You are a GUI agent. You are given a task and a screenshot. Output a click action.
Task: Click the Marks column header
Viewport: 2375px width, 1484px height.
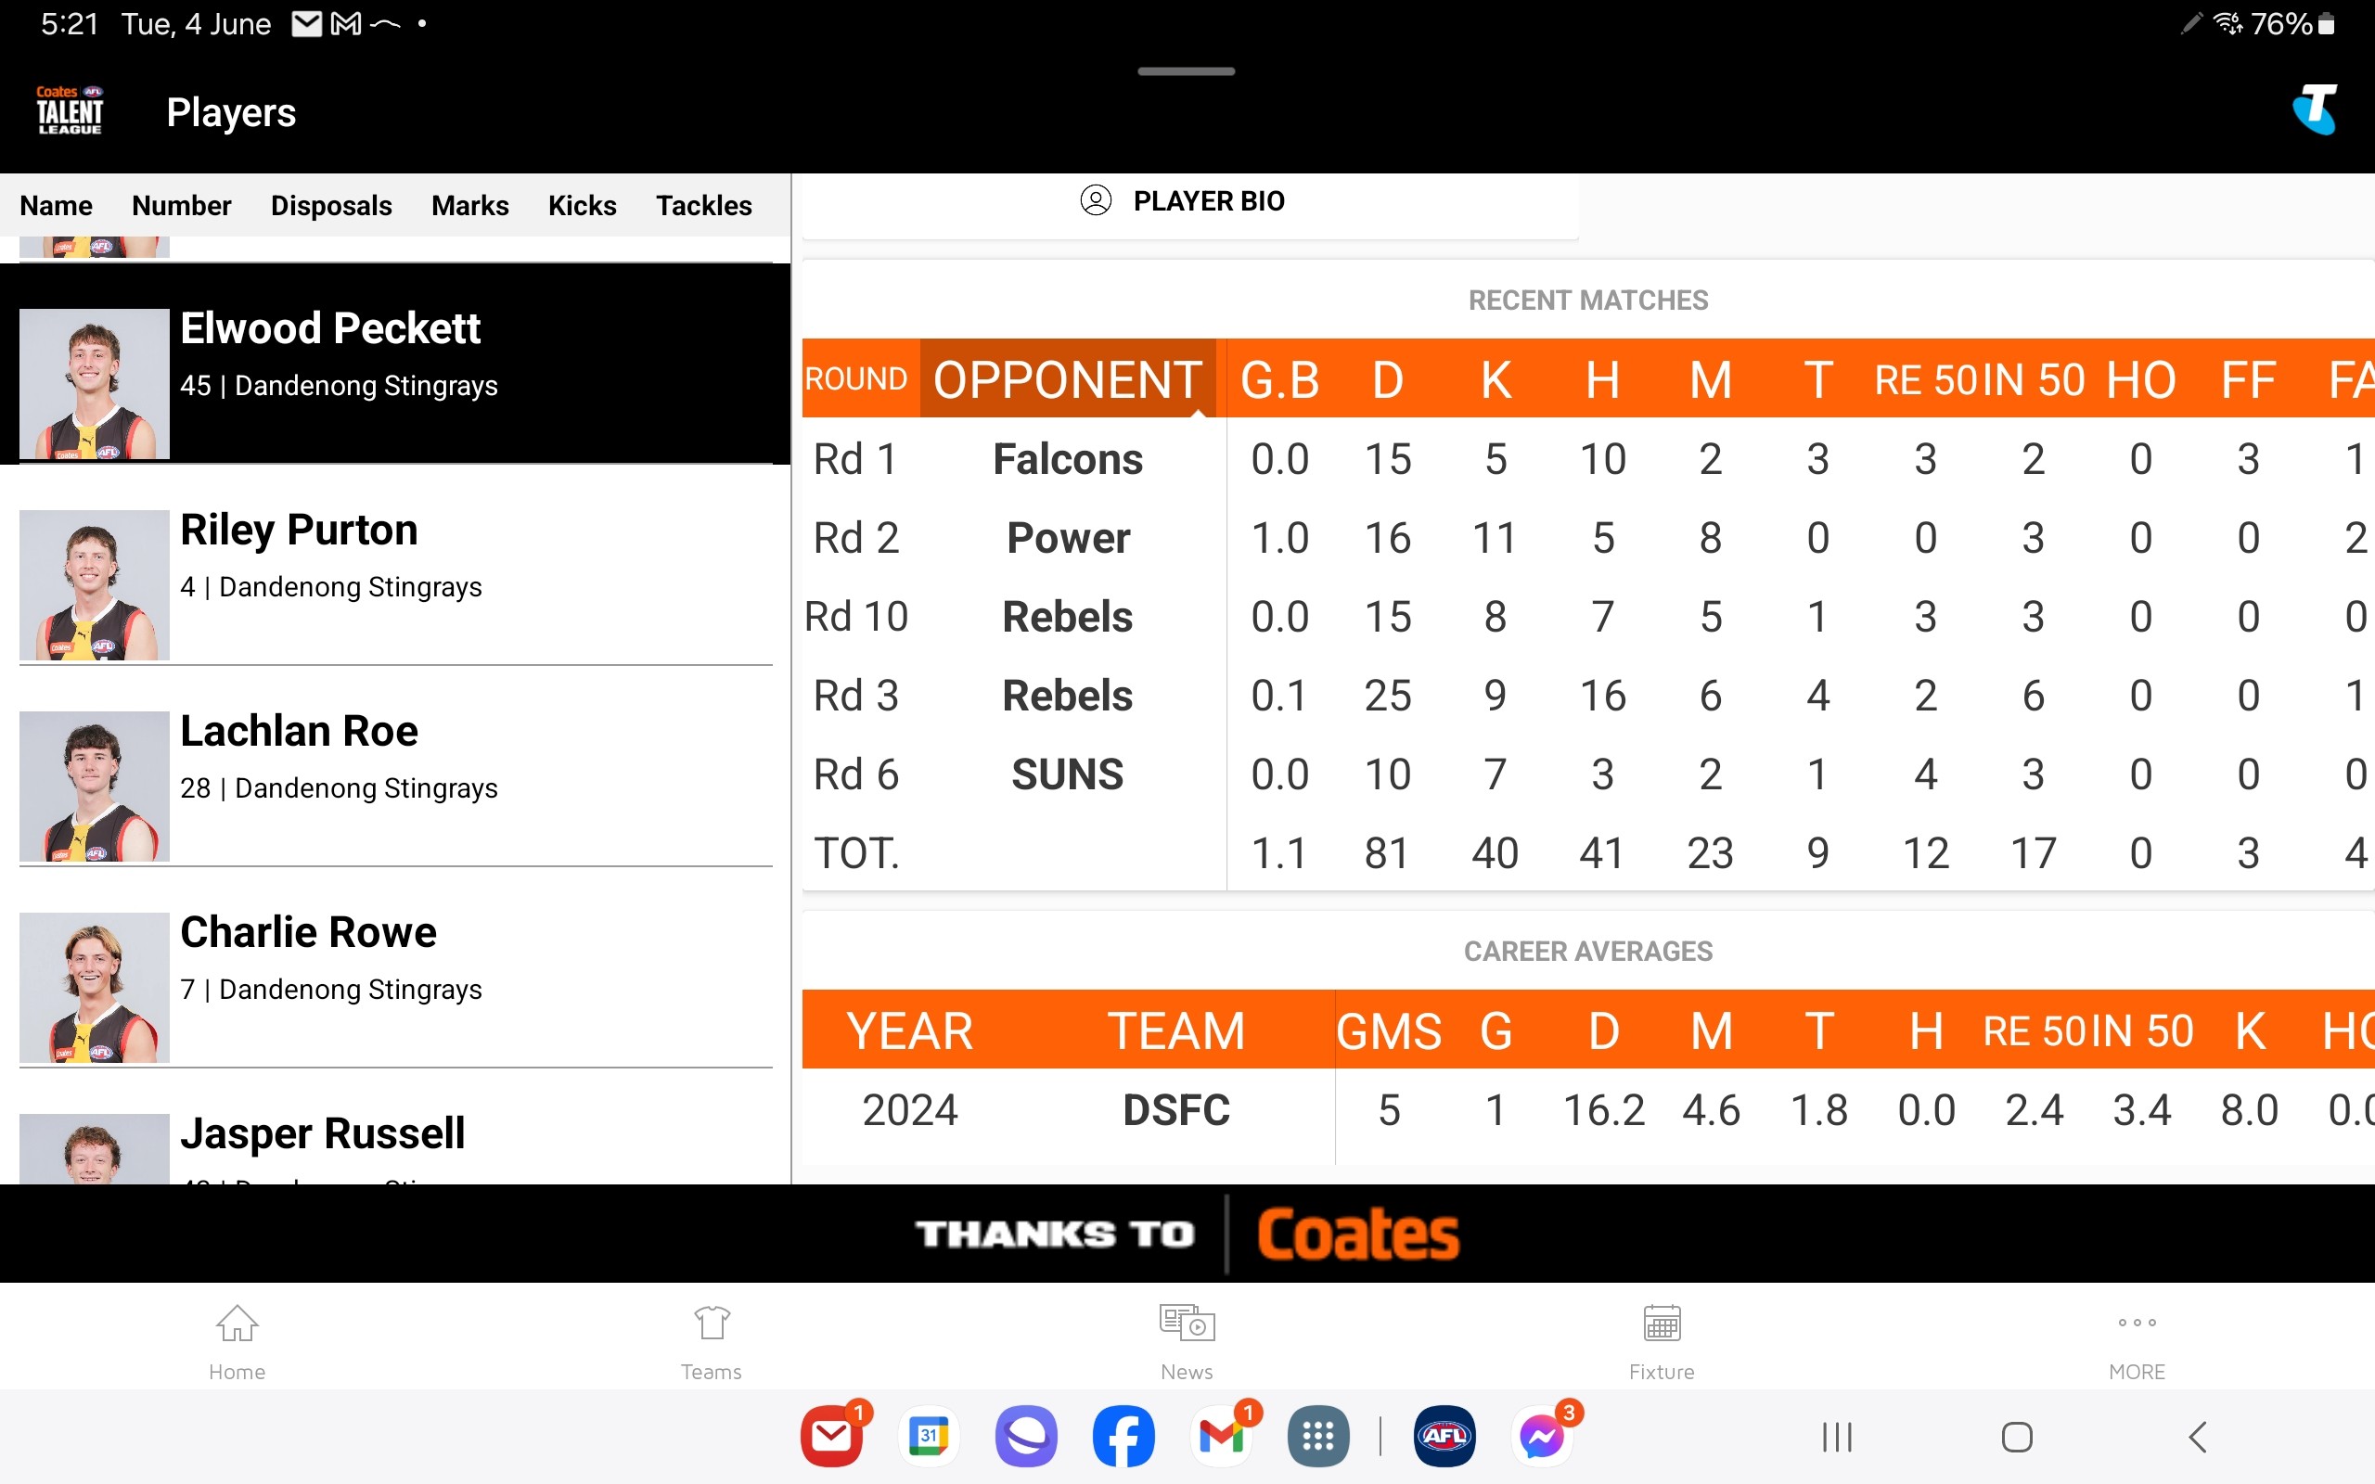pos(469,205)
